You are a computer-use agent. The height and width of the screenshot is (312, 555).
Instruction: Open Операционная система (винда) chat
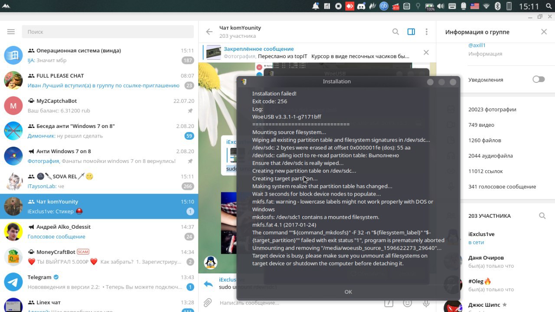[99, 56]
